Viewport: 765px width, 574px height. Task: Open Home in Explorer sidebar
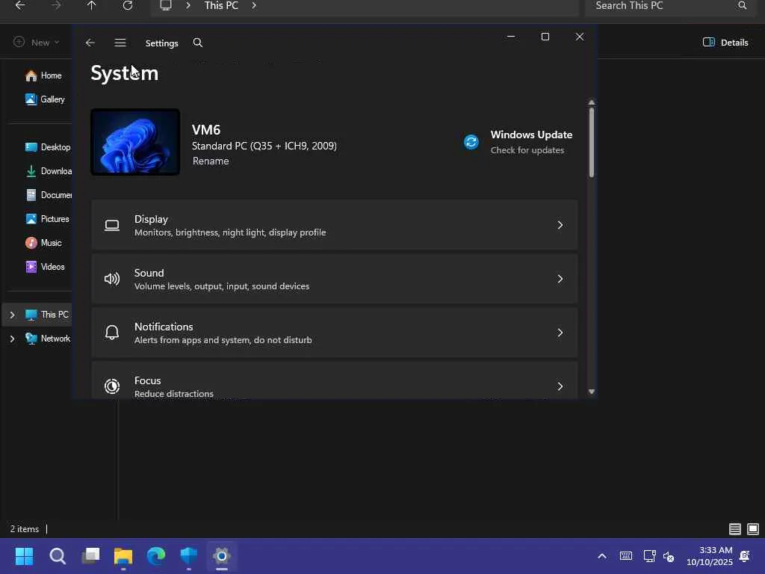(x=43, y=75)
